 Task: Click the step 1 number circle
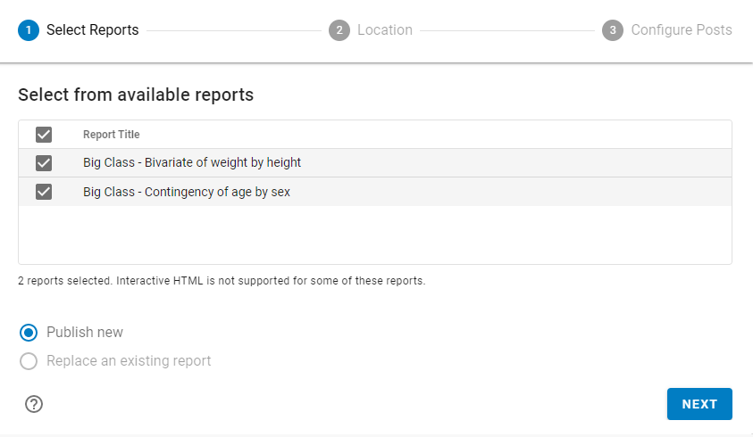tap(29, 30)
